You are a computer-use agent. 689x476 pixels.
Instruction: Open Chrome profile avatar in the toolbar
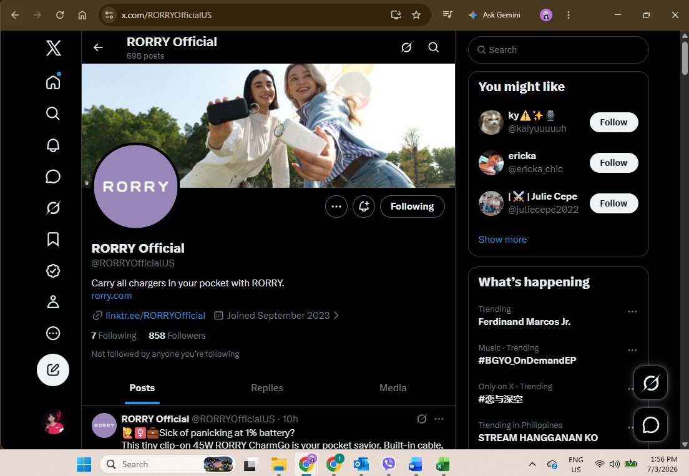tap(545, 15)
